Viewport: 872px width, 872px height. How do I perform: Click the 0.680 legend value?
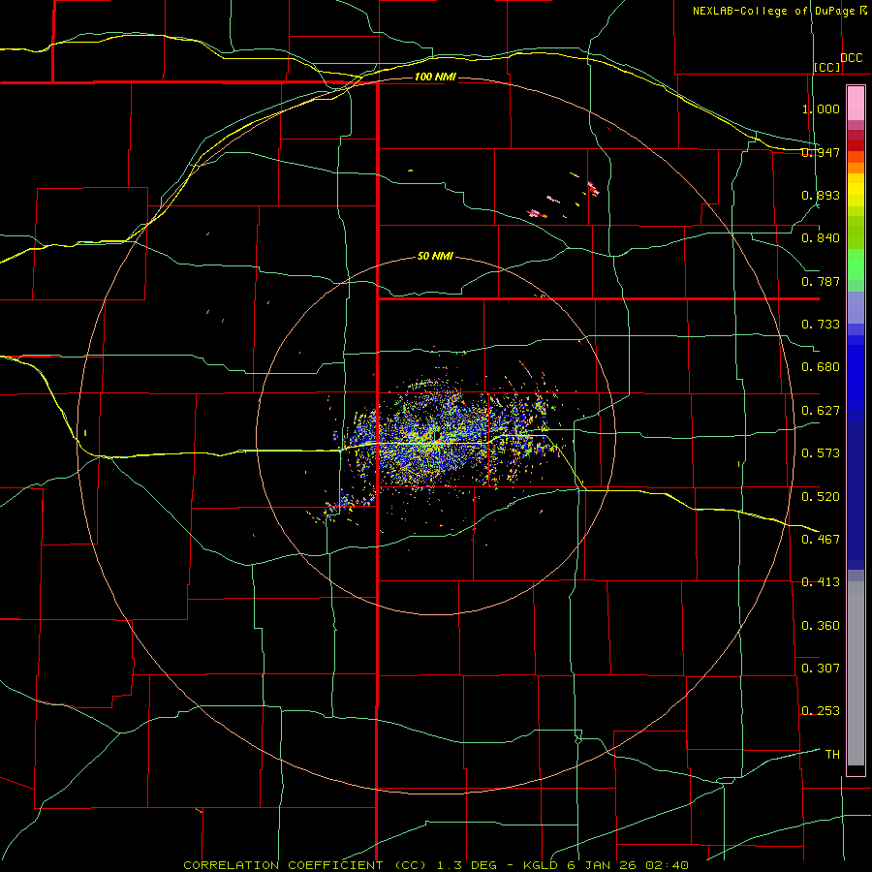click(821, 367)
